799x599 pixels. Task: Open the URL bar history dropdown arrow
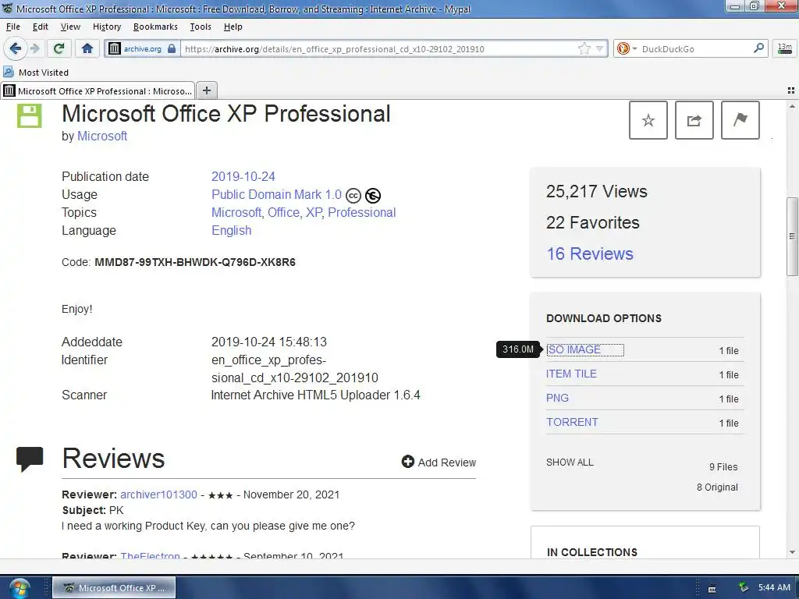[600, 49]
